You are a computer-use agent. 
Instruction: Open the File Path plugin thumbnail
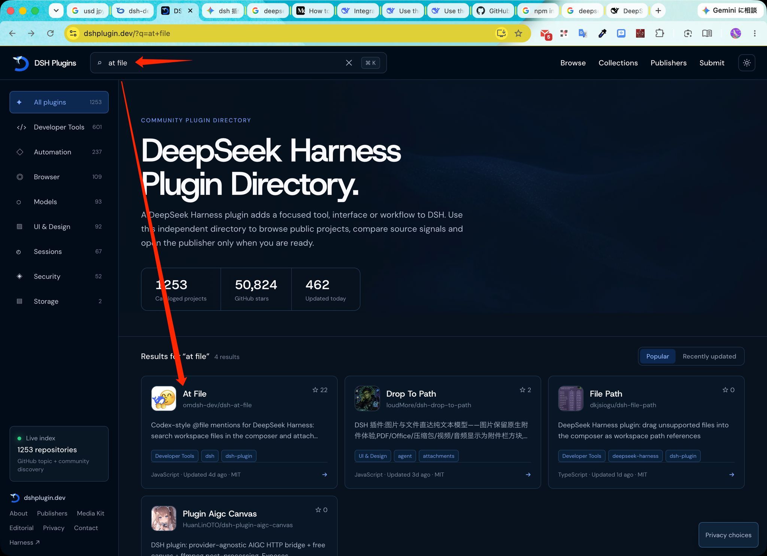click(571, 398)
